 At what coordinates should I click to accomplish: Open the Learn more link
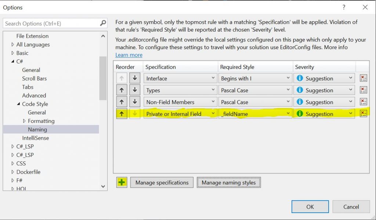tap(129, 55)
